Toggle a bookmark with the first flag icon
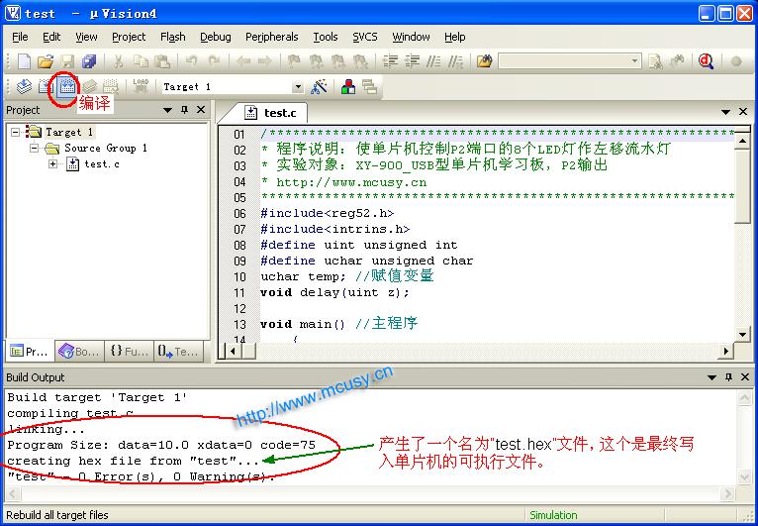 tap(295, 61)
